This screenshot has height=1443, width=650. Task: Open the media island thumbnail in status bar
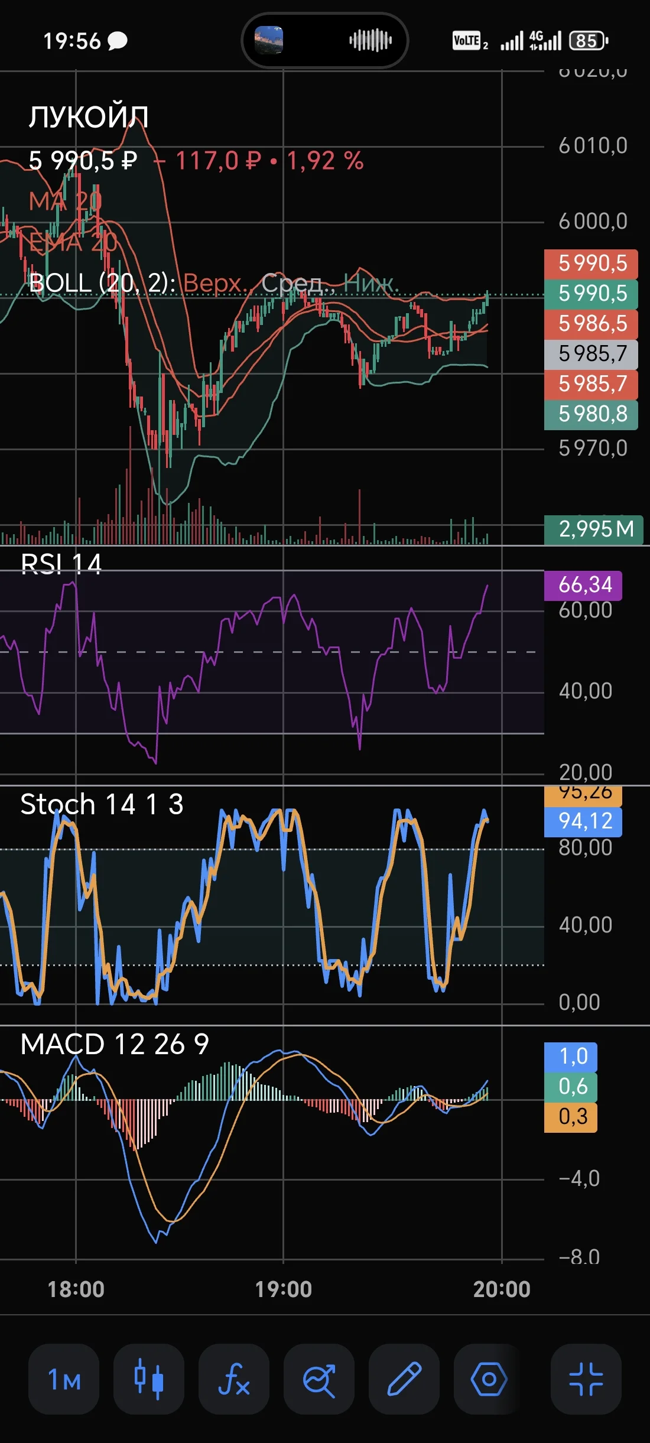269,41
